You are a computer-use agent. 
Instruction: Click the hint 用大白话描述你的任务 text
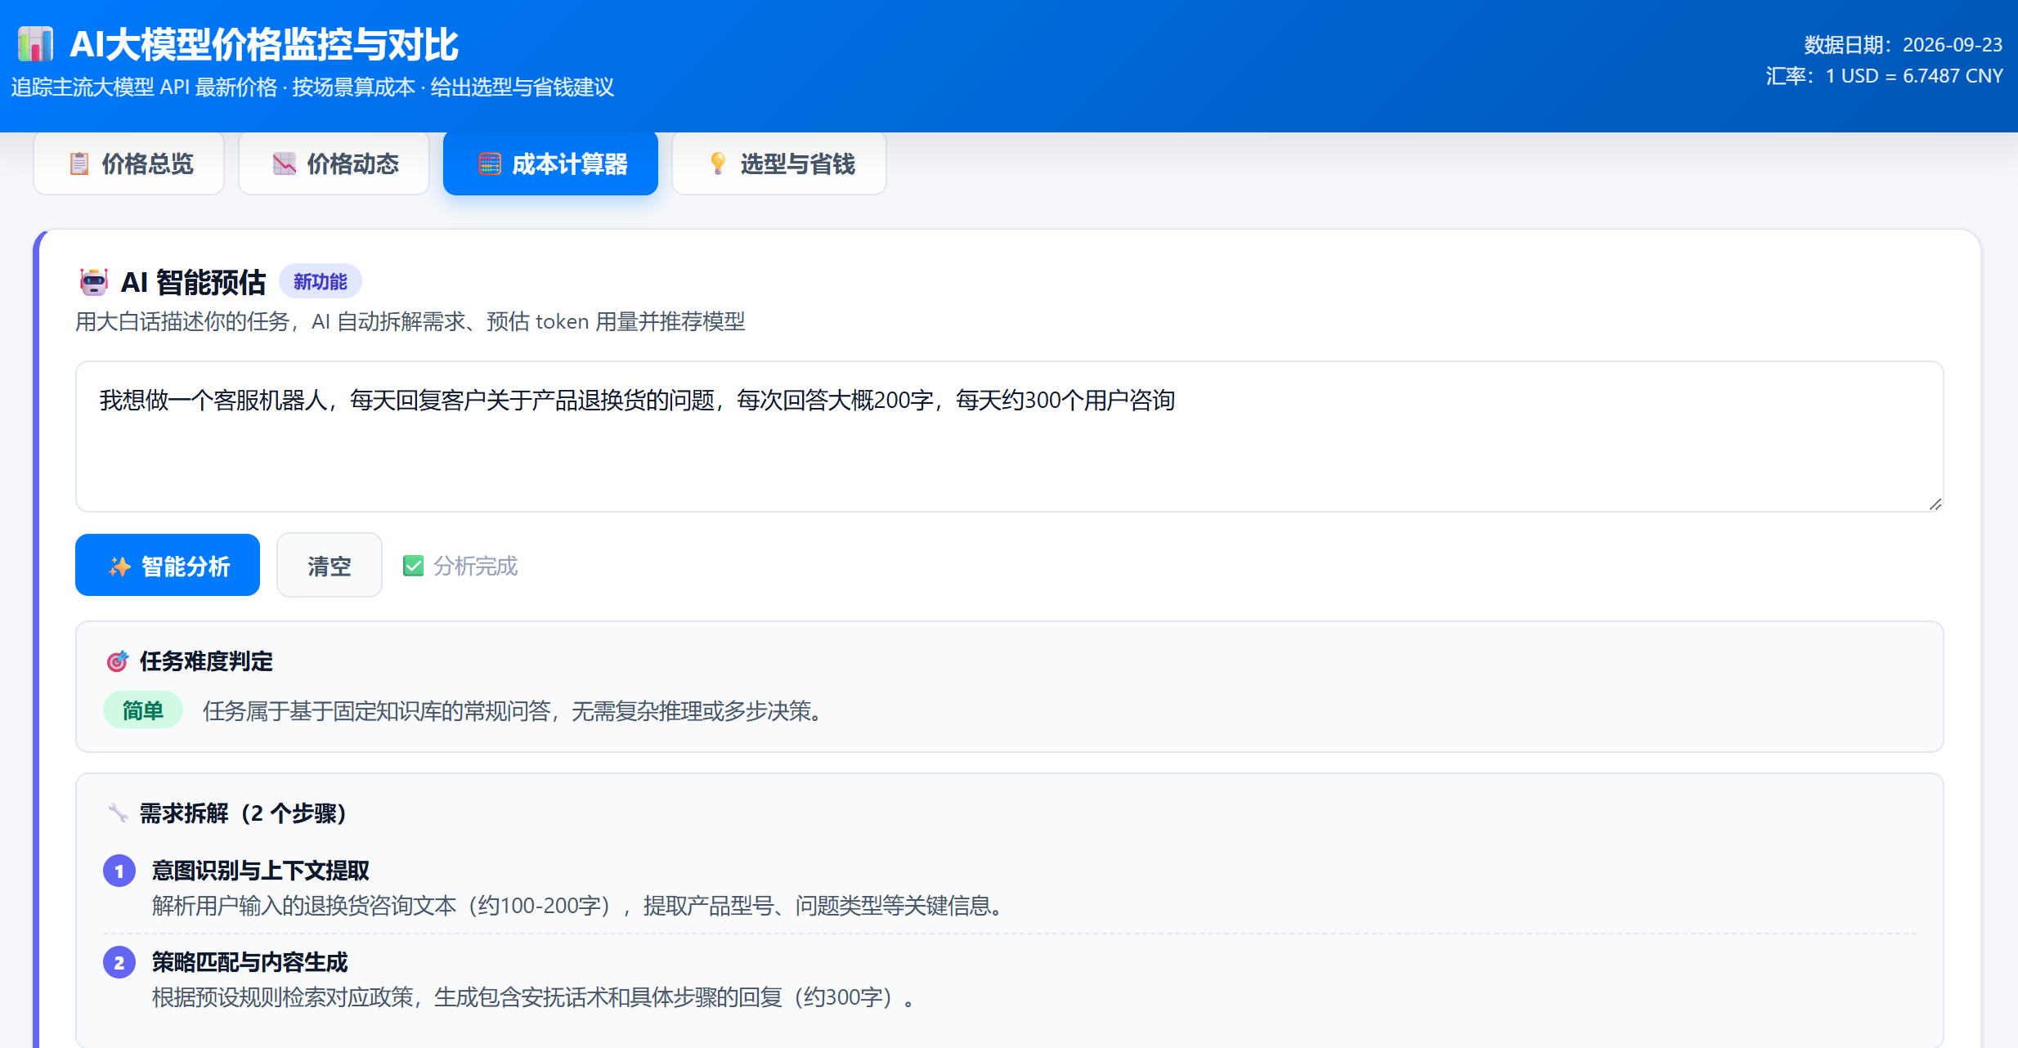[410, 321]
